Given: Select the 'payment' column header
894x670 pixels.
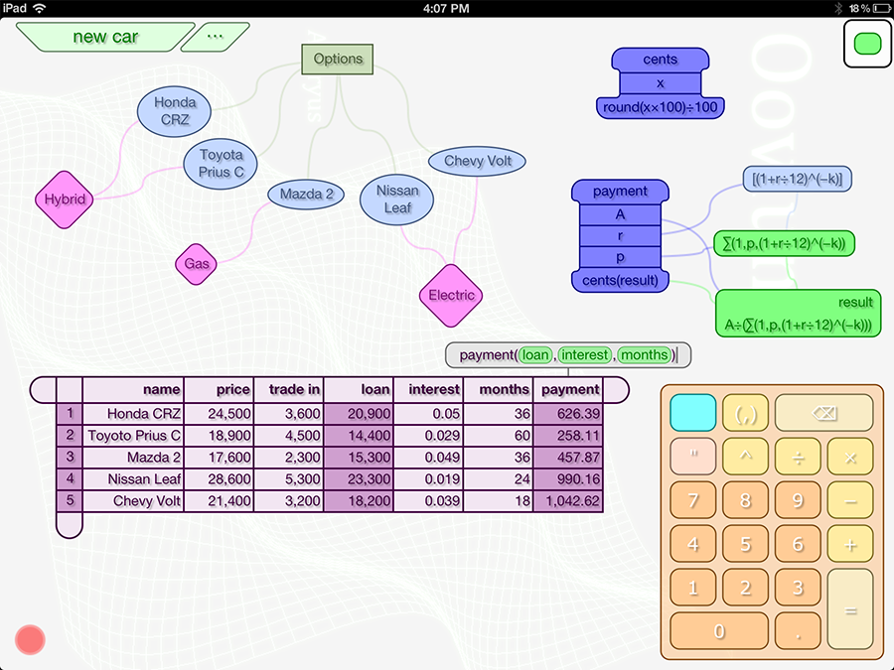Looking at the screenshot, I should click(568, 390).
